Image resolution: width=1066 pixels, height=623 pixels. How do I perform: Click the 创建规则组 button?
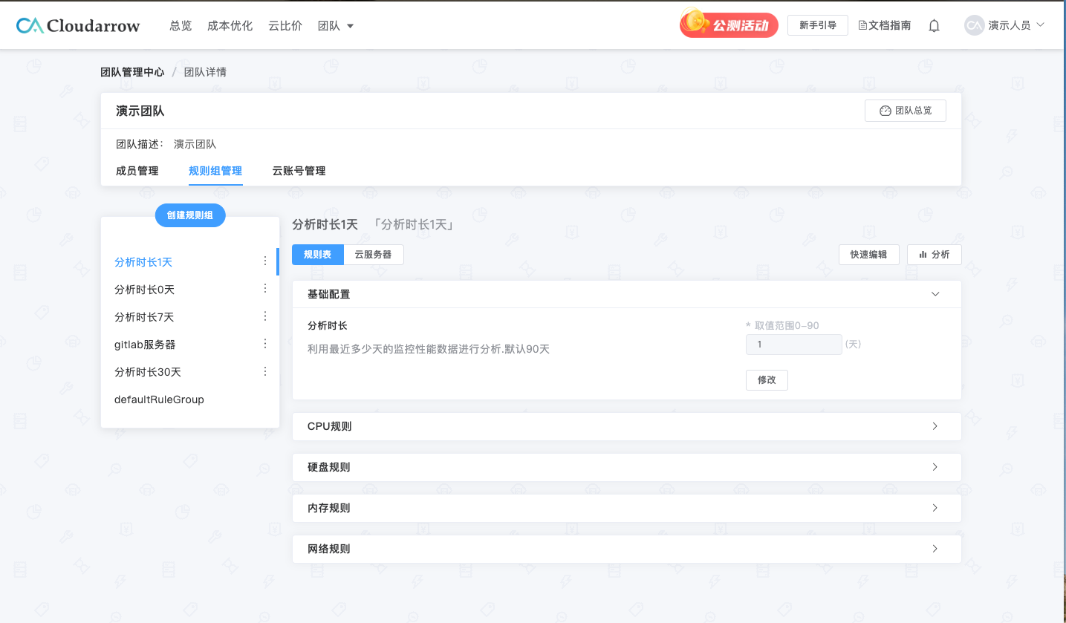pyautogui.click(x=190, y=215)
